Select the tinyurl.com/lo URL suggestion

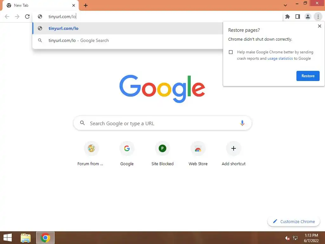[128, 28]
